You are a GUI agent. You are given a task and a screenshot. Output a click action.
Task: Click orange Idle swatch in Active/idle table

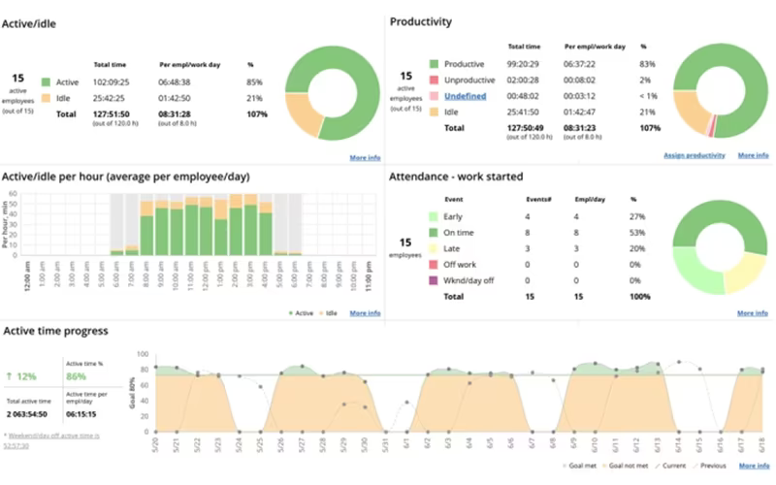pyautogui.click(x=46, y=98)
